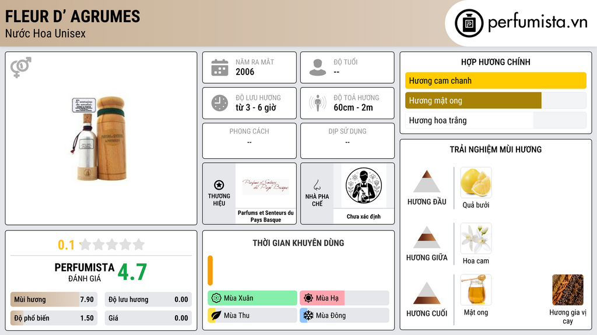Click the Độ phổ biến 1.50 rating bar
Screen dimensions: 597x335
click(54, 318)
